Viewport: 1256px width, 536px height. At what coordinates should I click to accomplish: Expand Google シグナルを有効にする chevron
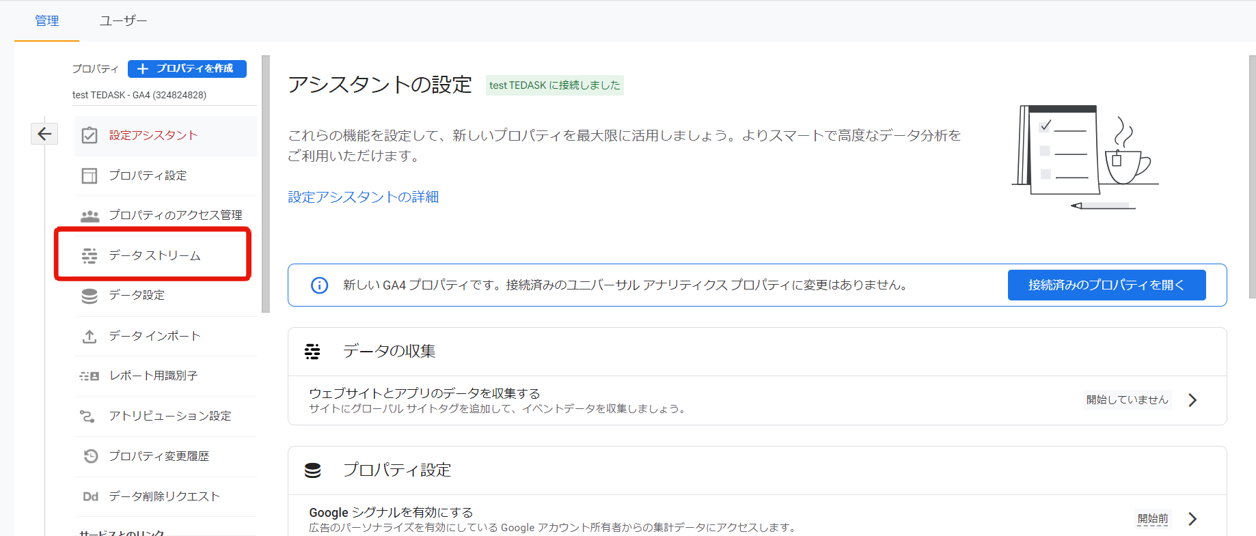pyautogui.click(x=1192, y=519)
